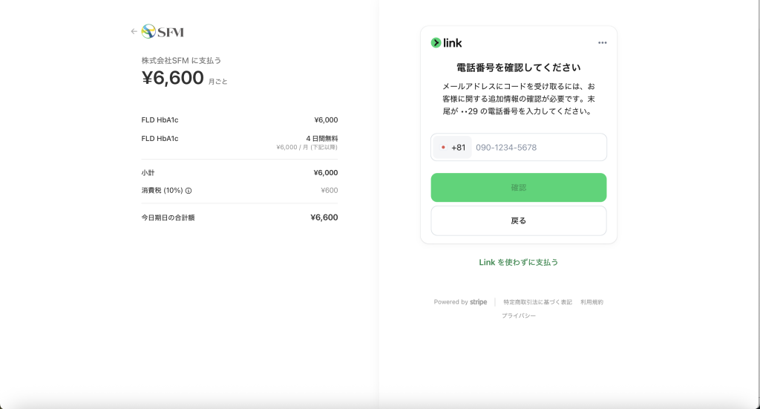The height and width of the screenshot is (409, 760).
Task: Click the 電話番号を確認してください heading
Action: (518, 68)
